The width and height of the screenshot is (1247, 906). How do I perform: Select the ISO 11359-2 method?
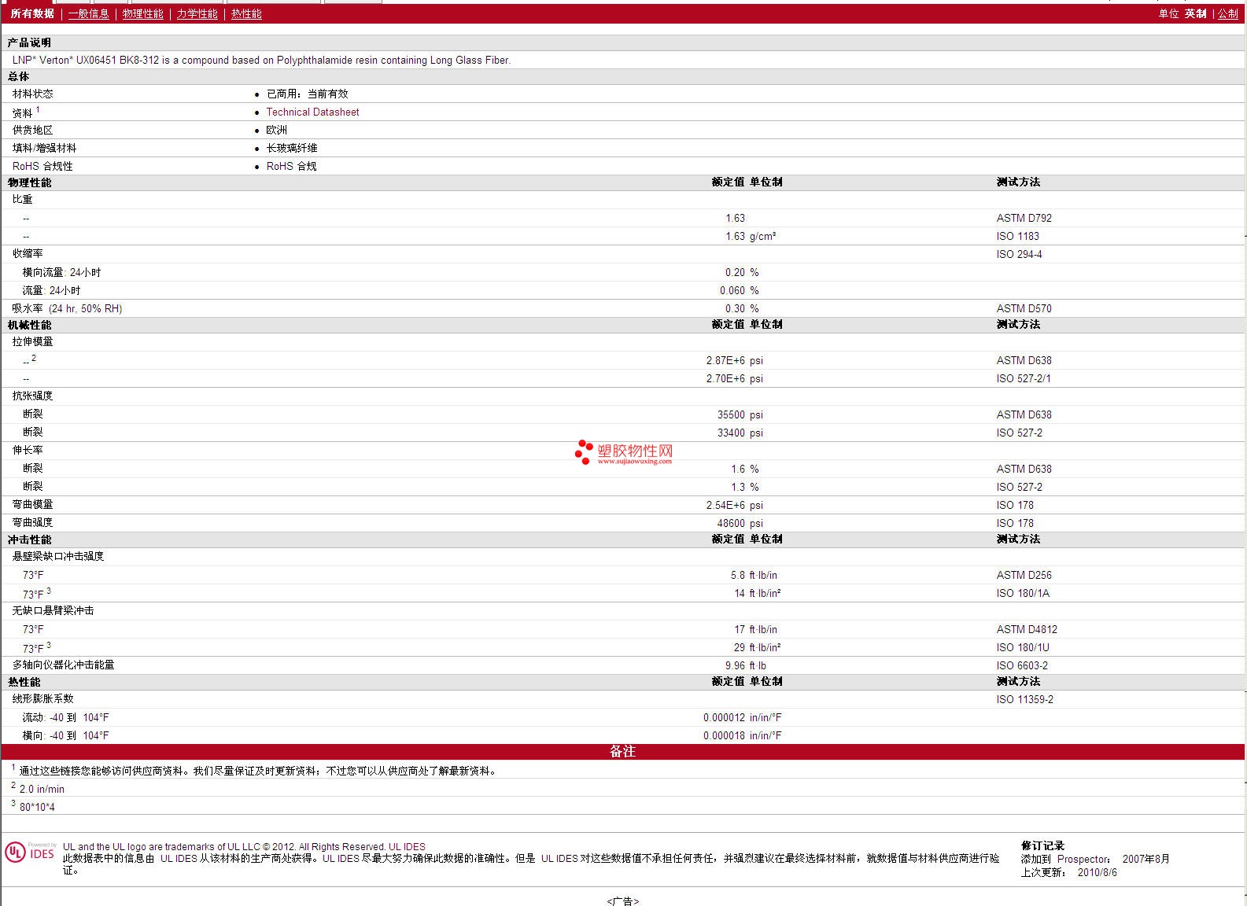tap(1024, 699)
